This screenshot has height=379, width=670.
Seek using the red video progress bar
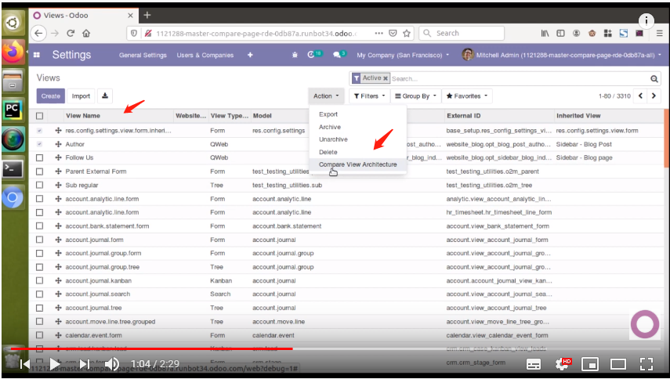[157, 349]
